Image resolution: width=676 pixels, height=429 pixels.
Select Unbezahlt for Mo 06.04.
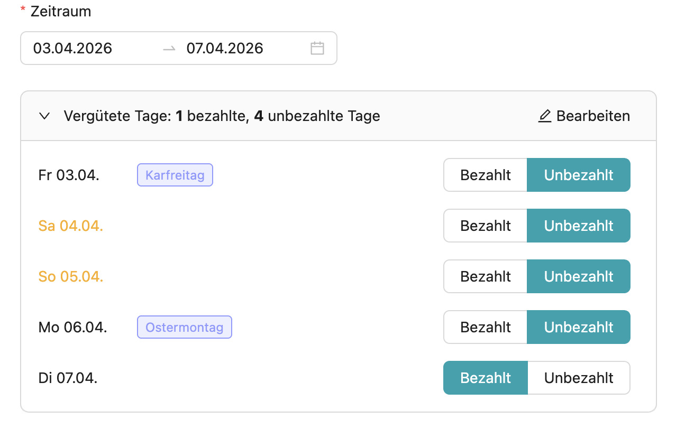tap(578, 327)
